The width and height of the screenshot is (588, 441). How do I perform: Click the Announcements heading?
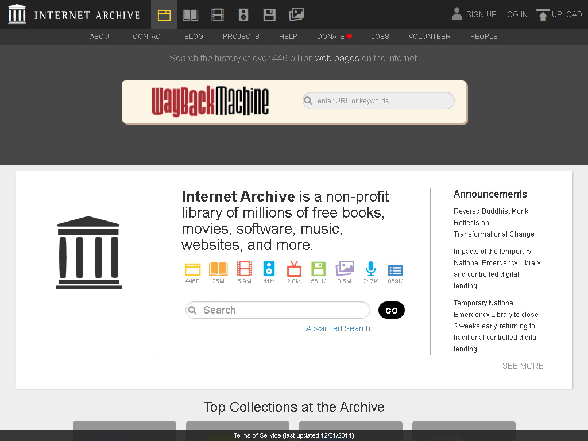490,194
